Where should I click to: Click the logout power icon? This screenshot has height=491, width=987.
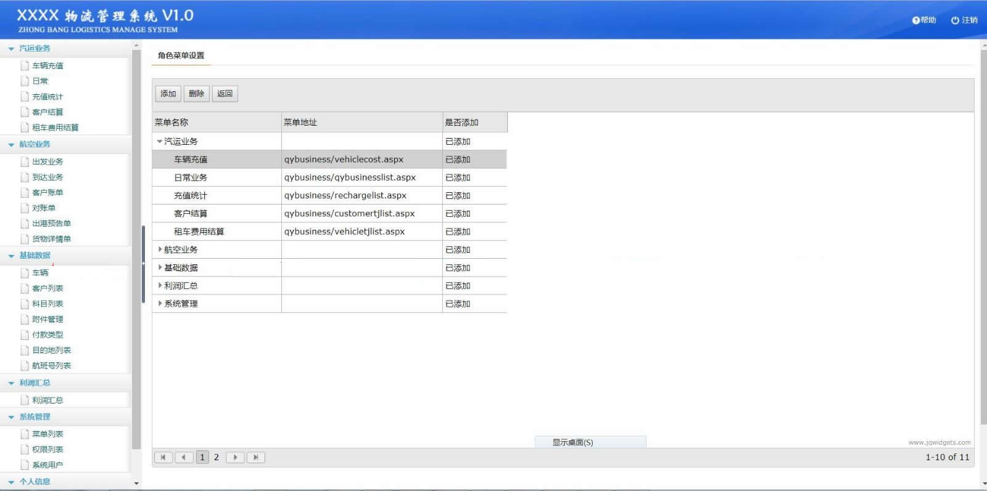coord(955,20)
